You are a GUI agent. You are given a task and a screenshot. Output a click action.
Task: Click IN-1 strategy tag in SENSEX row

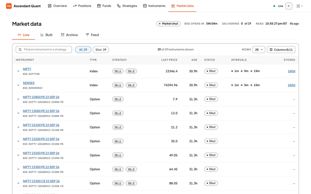tap(118, 85)
